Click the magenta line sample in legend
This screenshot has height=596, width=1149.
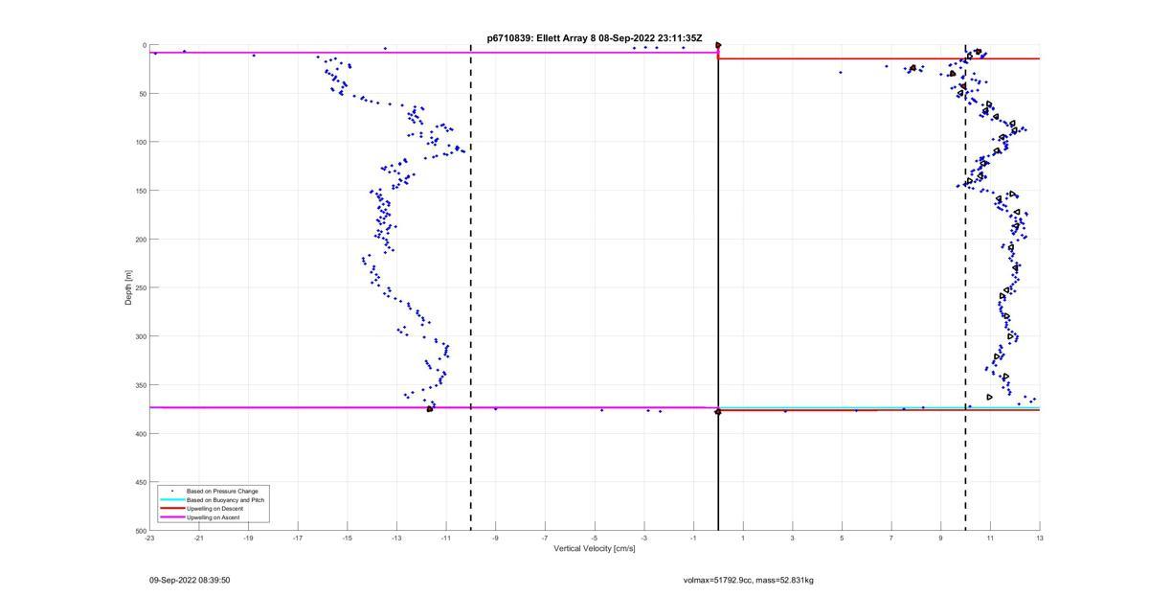tap(172, 517)
